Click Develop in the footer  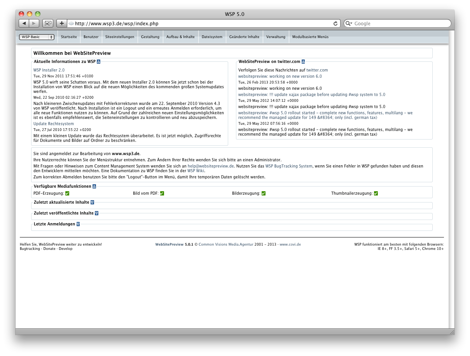coord(65,249)
